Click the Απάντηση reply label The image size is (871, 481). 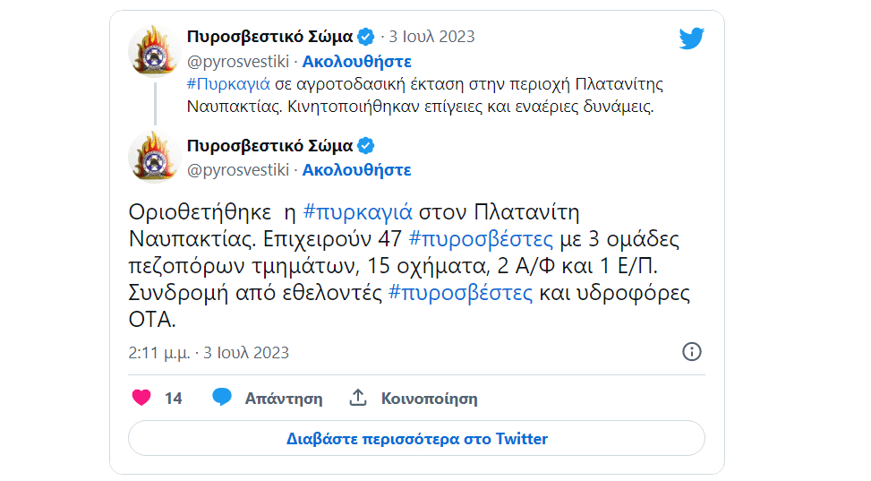click(283, 399)
